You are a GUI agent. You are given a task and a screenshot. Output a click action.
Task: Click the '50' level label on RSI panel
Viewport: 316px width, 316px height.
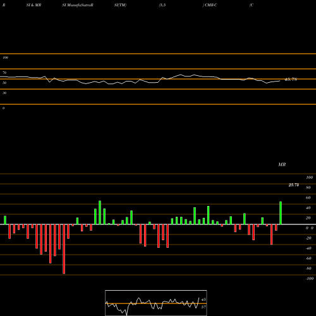(4, 83)
